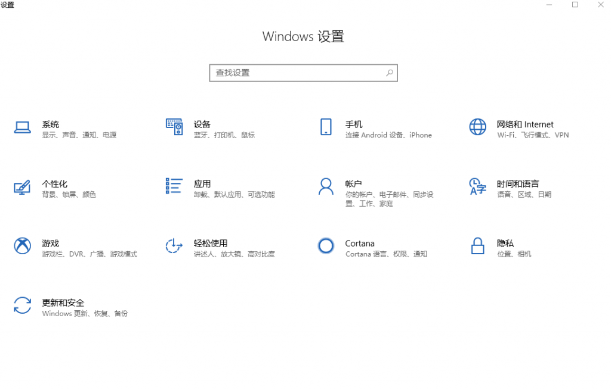Open the Cortana title

coord(360,244)
